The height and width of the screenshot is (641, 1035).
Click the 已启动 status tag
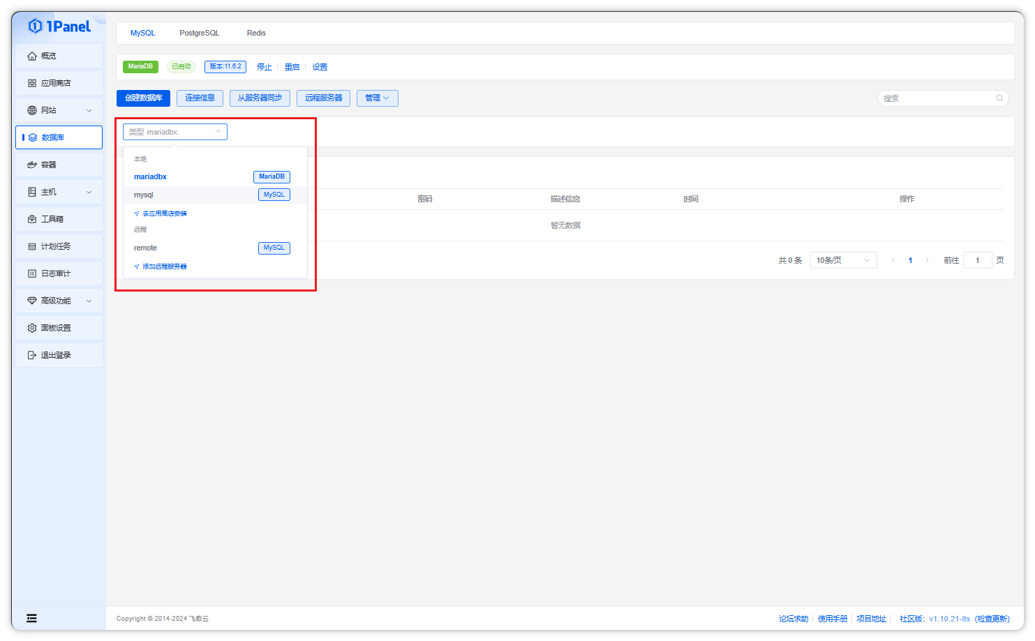tap(181, 67)
